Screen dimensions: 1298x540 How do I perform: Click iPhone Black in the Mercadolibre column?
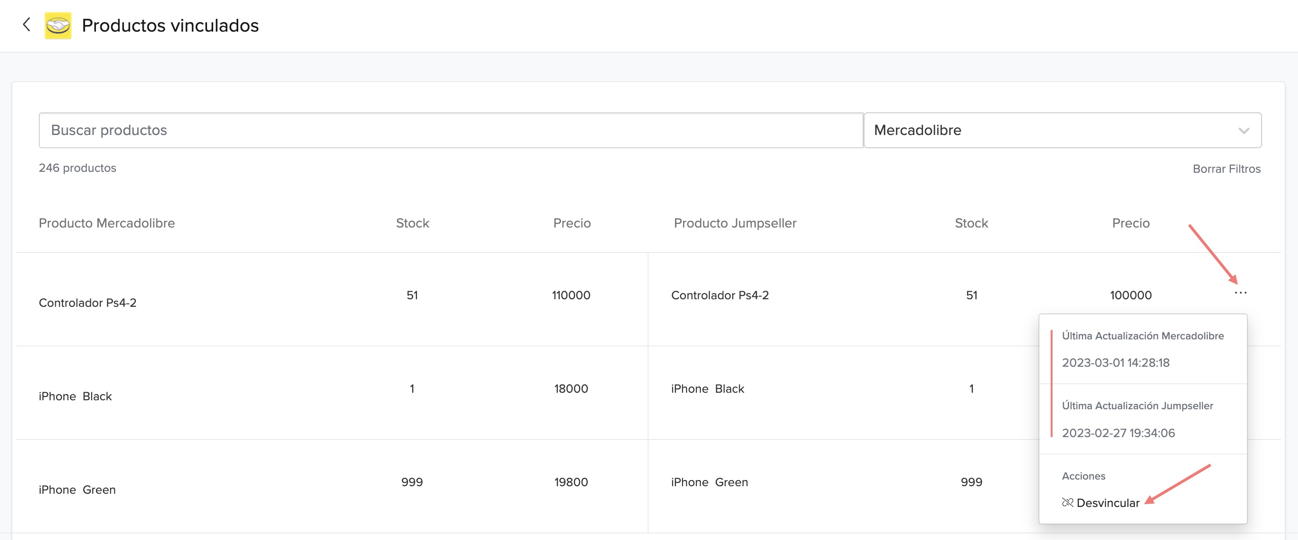[76, 396]
